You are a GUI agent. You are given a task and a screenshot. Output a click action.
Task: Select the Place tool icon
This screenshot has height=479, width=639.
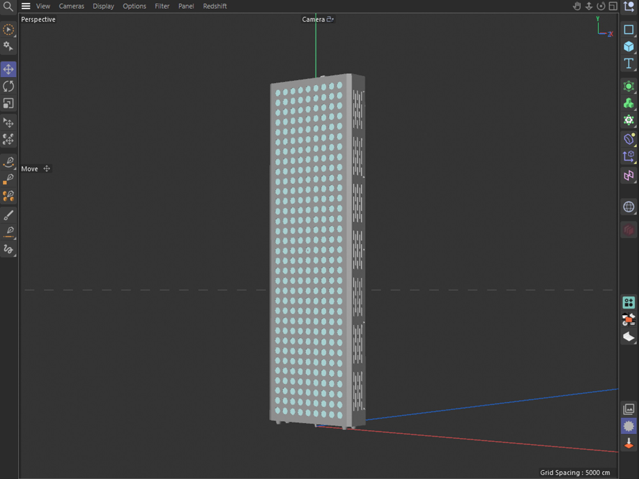pyautogui.click(x=8, y=123)
